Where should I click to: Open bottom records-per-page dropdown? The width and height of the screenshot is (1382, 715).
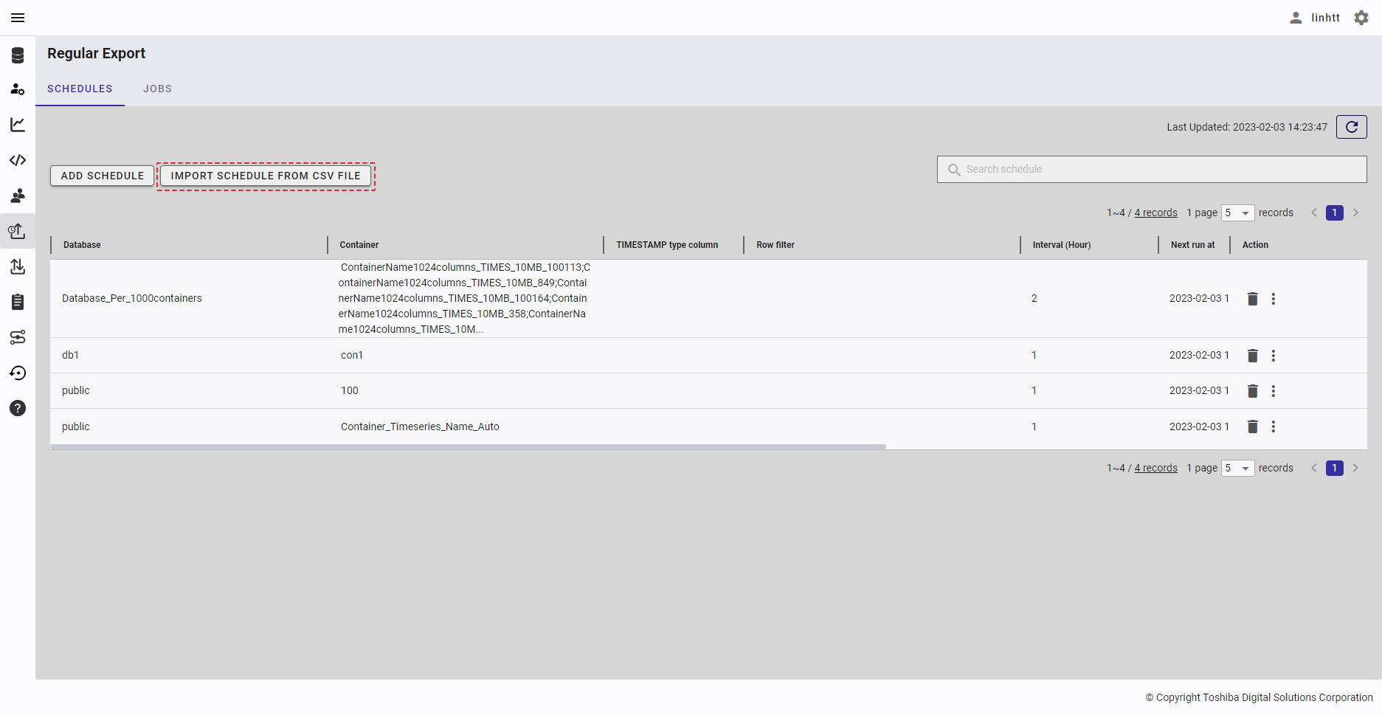tap(1237, 468)
